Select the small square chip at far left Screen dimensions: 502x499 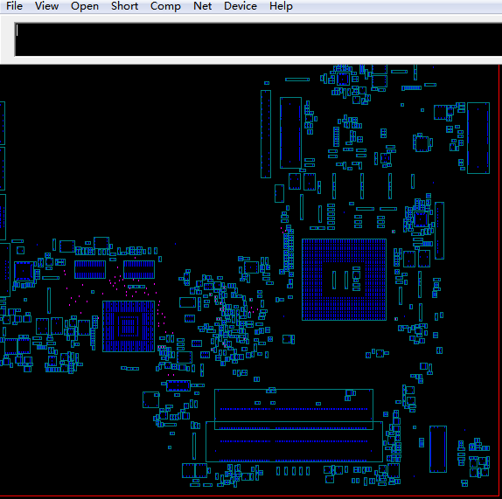click(24, 271)
